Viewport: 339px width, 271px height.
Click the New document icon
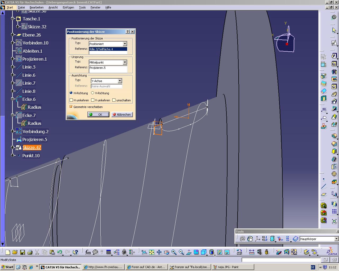click(8, 252)
